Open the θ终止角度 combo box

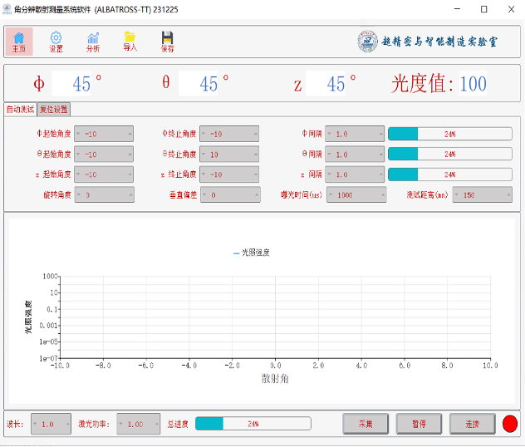(229, 155)
